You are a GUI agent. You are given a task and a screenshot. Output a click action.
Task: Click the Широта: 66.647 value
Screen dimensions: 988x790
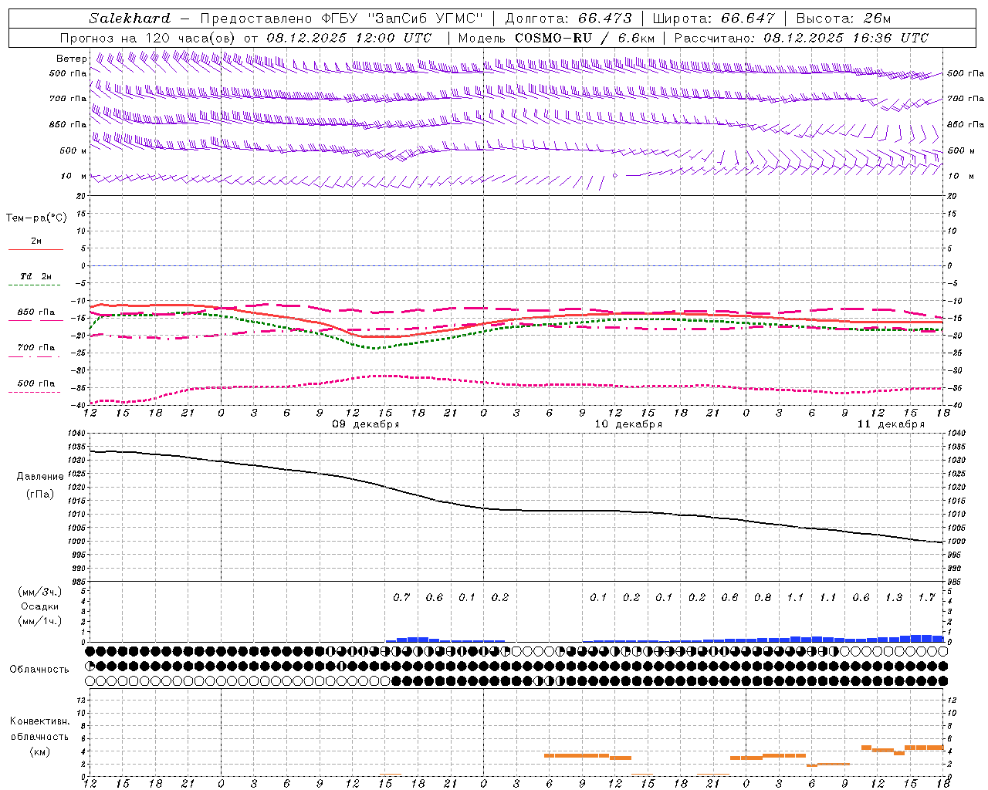(x=713, y=19)
